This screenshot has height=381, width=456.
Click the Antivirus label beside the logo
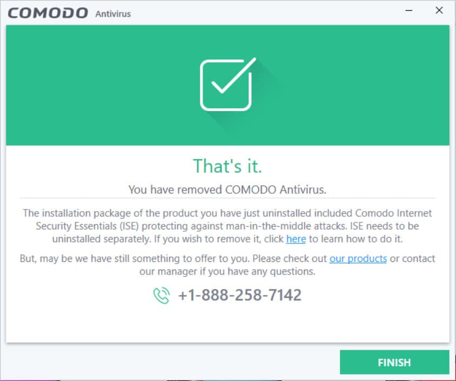click(113, 14)
